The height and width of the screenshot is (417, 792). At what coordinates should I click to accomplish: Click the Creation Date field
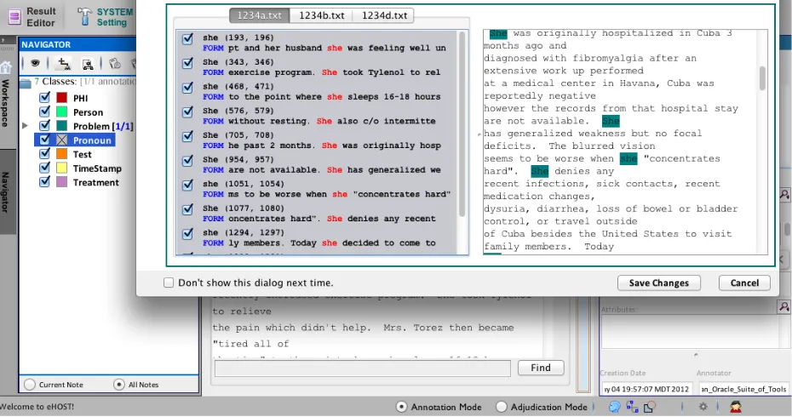coord(646,389)
